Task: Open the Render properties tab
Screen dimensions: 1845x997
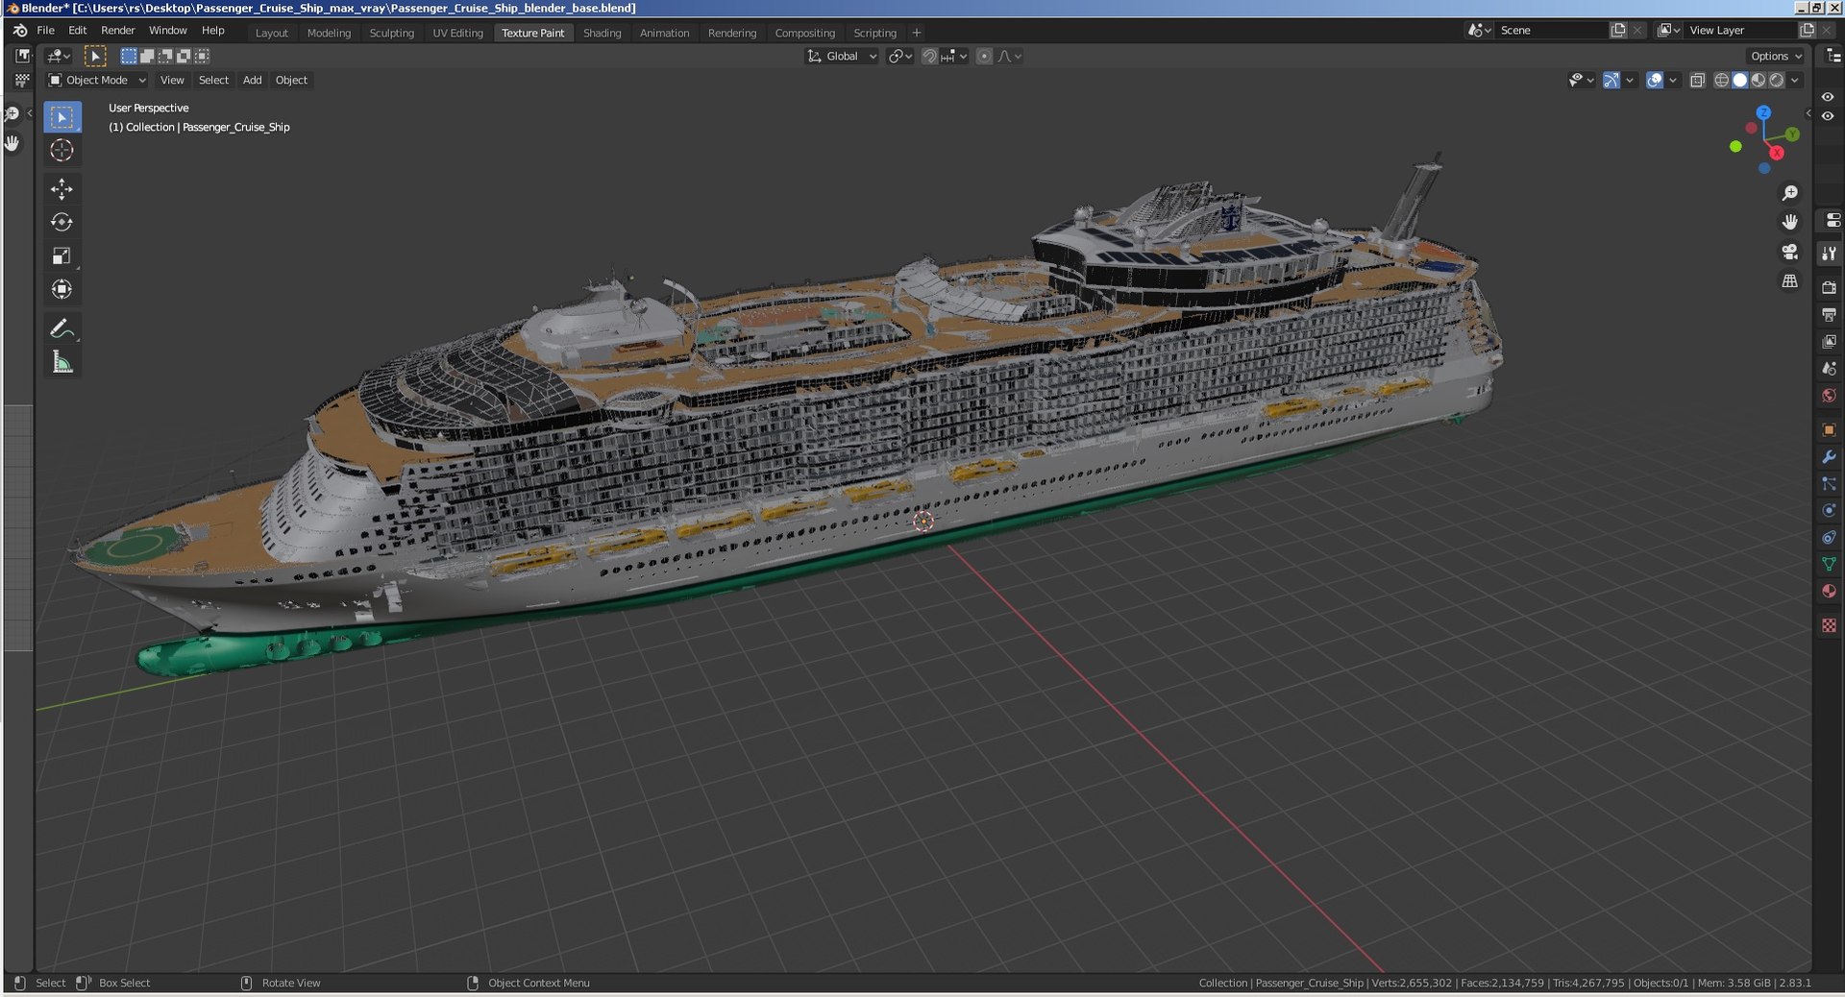Action: tap(1829, 287)
